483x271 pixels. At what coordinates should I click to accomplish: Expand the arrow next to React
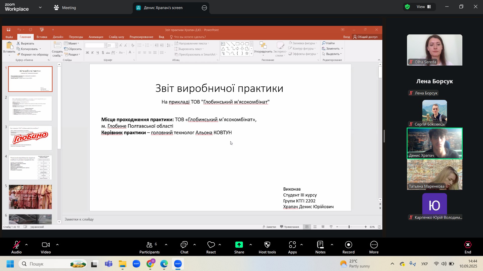coord(220,244)
